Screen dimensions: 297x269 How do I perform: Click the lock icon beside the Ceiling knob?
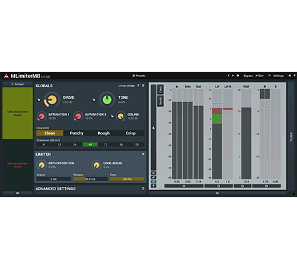(112, 116)
